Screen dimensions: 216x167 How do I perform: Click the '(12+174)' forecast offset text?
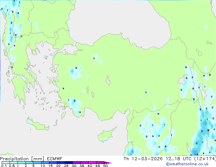click(205, 159)
